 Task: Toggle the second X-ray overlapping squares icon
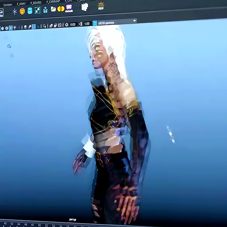(55, 26)
